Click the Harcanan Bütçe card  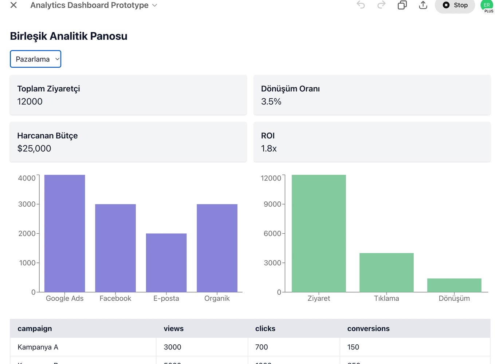pos(128,142)
